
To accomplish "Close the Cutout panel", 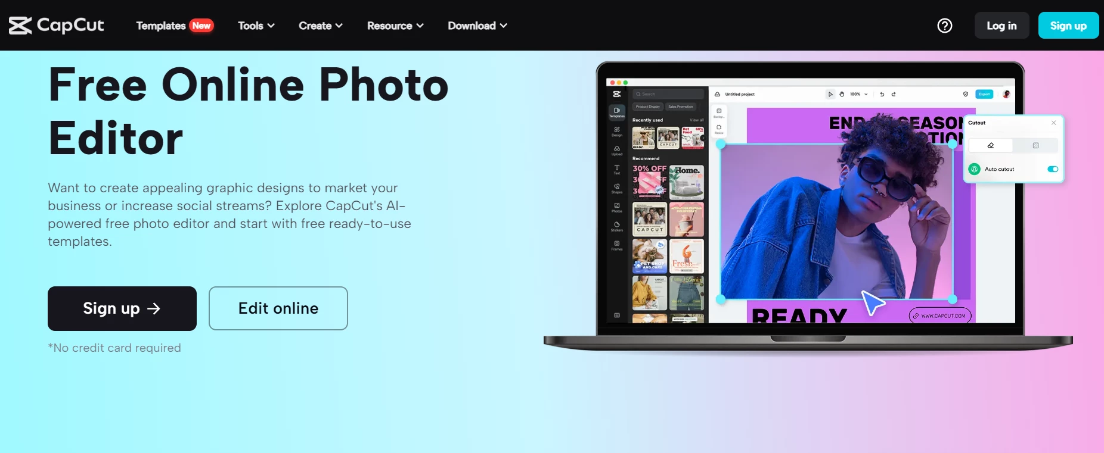I will pos(1053,123).
